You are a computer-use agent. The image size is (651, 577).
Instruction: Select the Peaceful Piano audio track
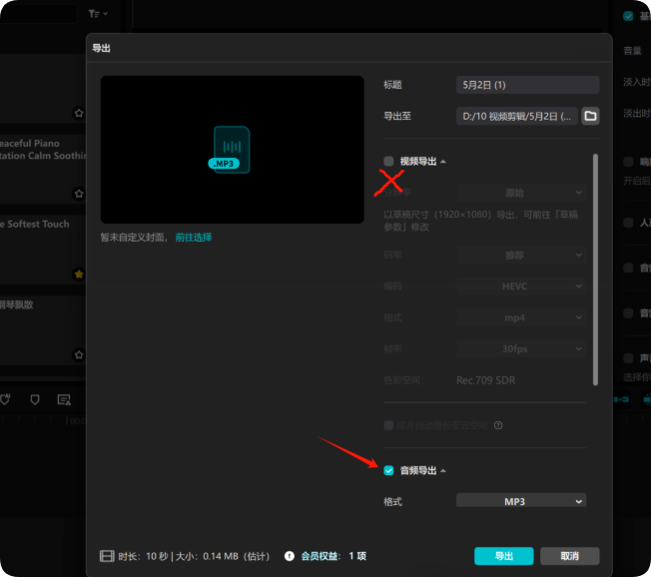(x=42, y=169)
